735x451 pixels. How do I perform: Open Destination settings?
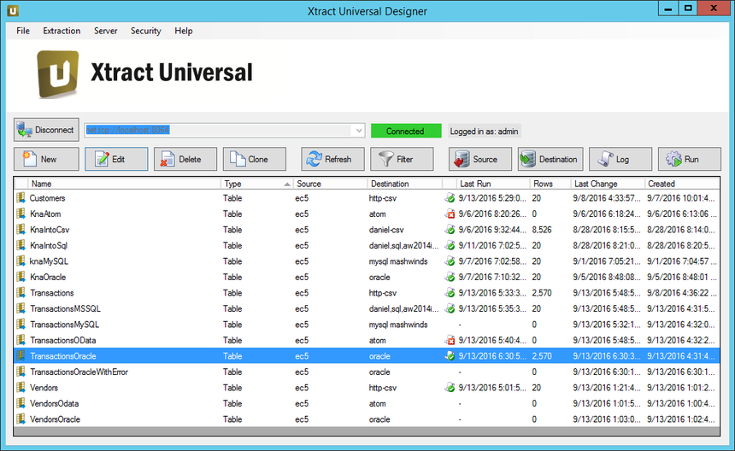coord(550,159)
